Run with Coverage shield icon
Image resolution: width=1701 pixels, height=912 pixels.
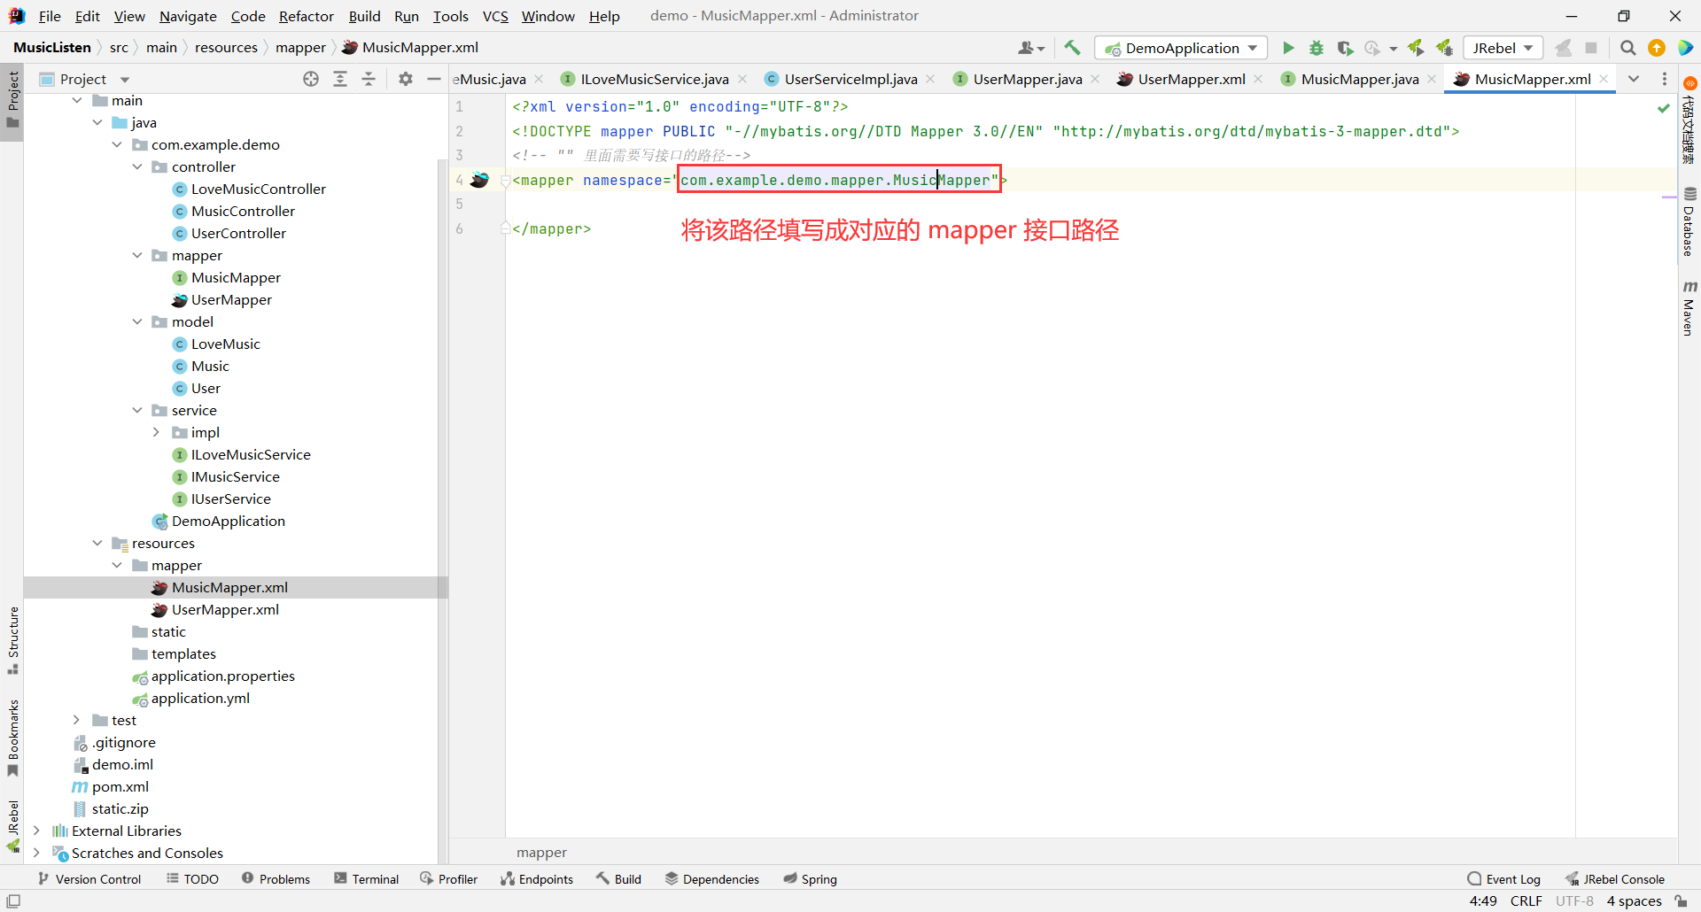(1345, 48)
